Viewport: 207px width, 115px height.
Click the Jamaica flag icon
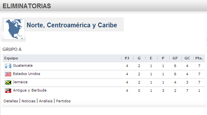(x=8, y=82)
